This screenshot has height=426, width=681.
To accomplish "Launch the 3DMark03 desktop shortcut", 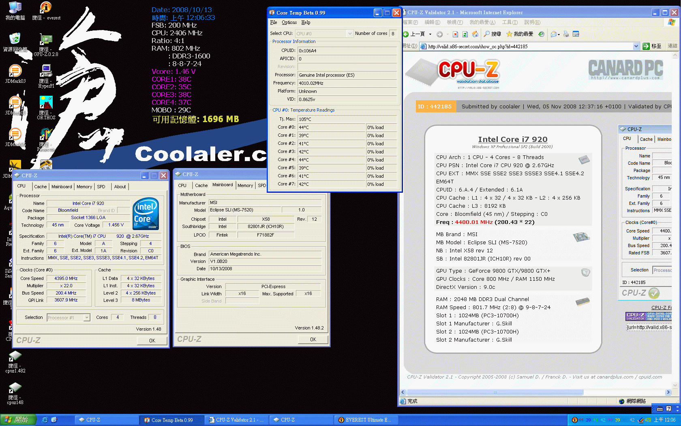I will pos(15,74).
